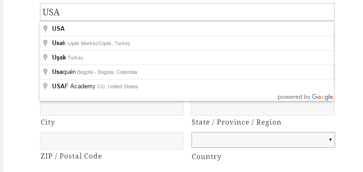Pick the Uşak Turkey suggestion

click(x=187, y=57)
